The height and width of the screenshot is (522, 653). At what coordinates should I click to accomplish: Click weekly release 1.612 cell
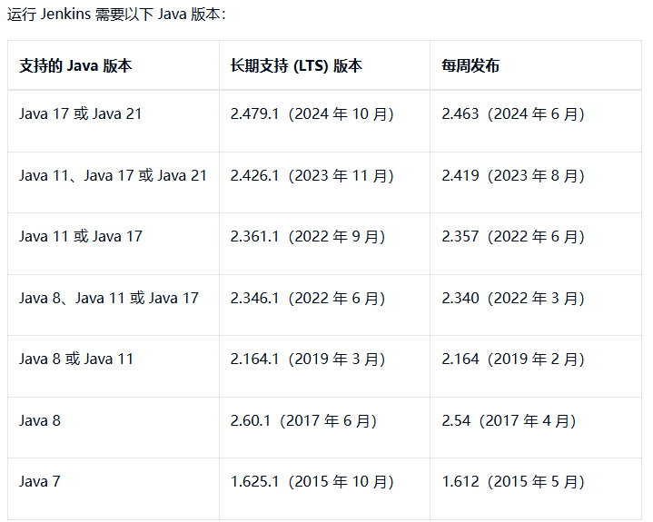pyautogui.click(x=513, y=482)
